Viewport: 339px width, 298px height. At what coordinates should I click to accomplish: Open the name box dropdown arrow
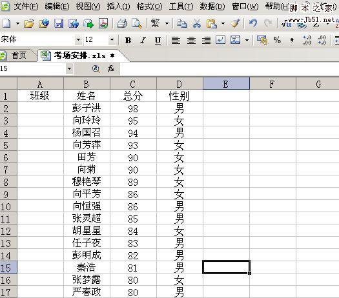tap(69, 68)
